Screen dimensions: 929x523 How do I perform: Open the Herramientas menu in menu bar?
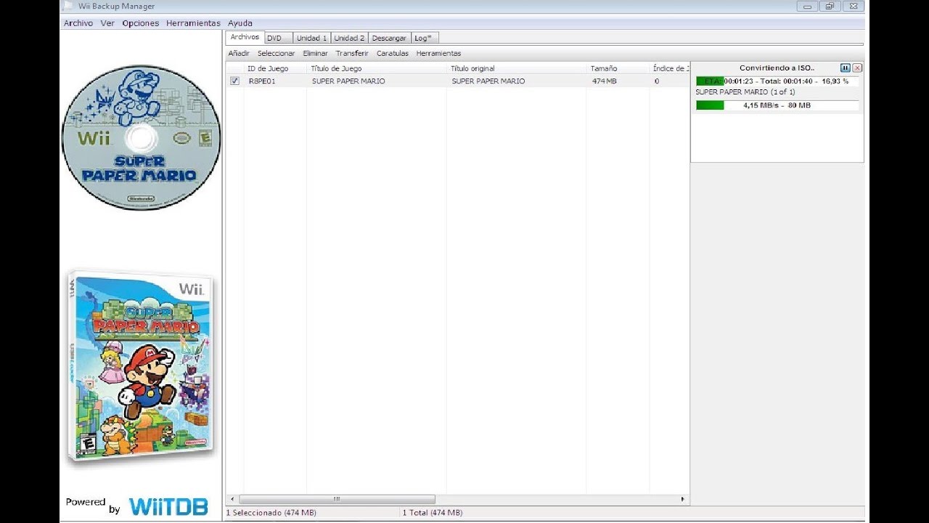tap(193, 23)
